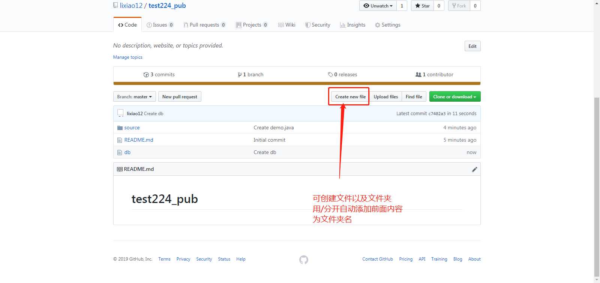Open the Insights tab

pyautogui.click(x=352, y=25)
